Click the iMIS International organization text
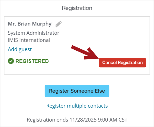Screen dimensions: 154x127 29,40
